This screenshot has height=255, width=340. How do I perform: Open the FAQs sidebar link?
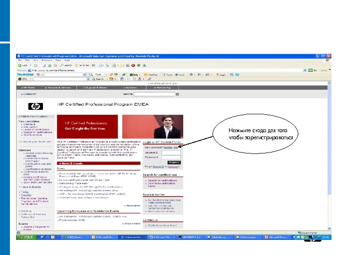(24, 192)
